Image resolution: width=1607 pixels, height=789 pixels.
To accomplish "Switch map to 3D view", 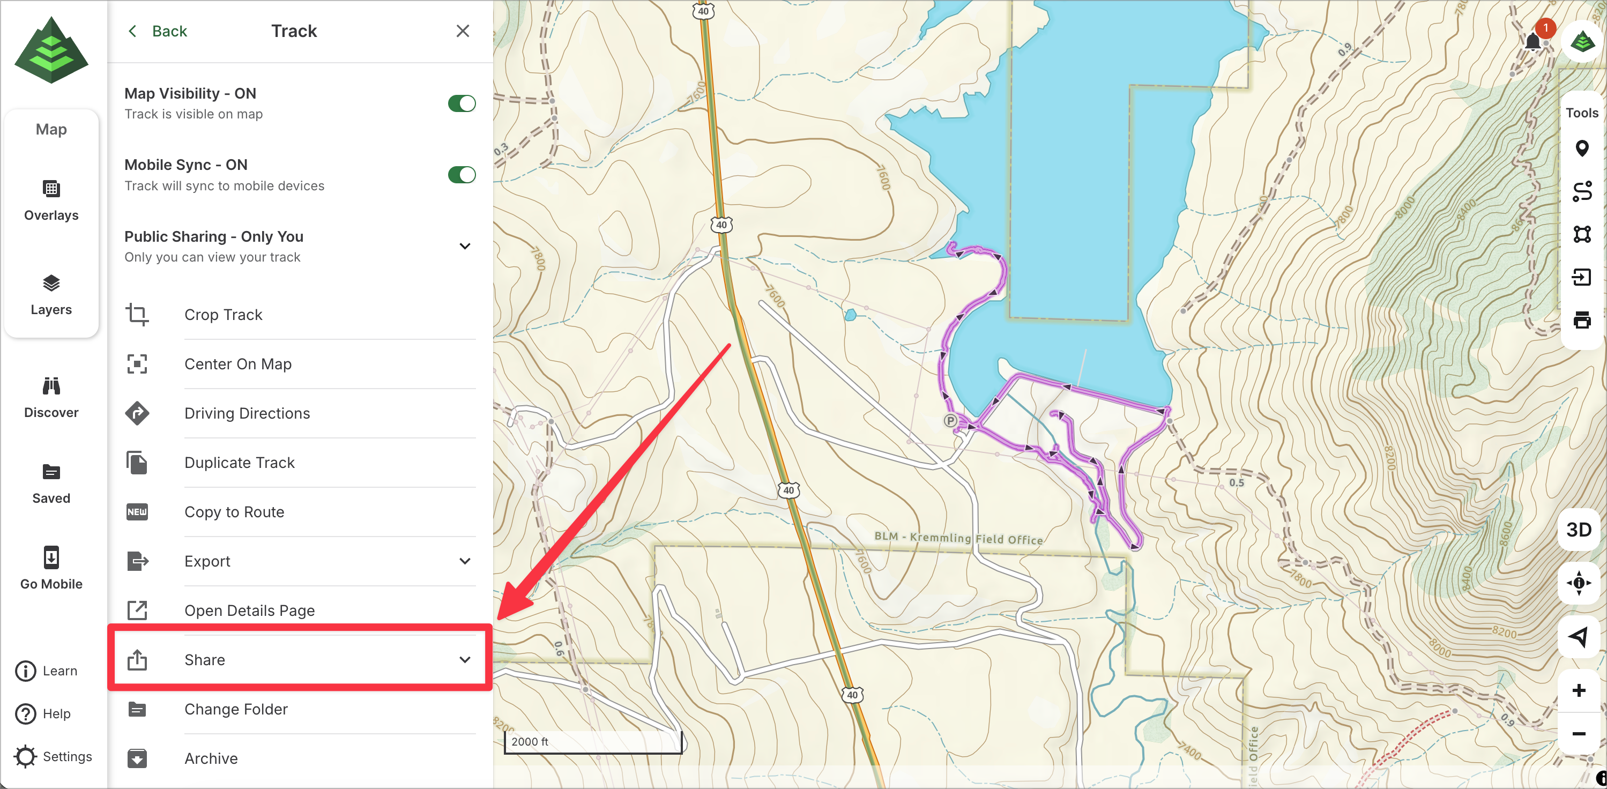I will point(1578,530).
